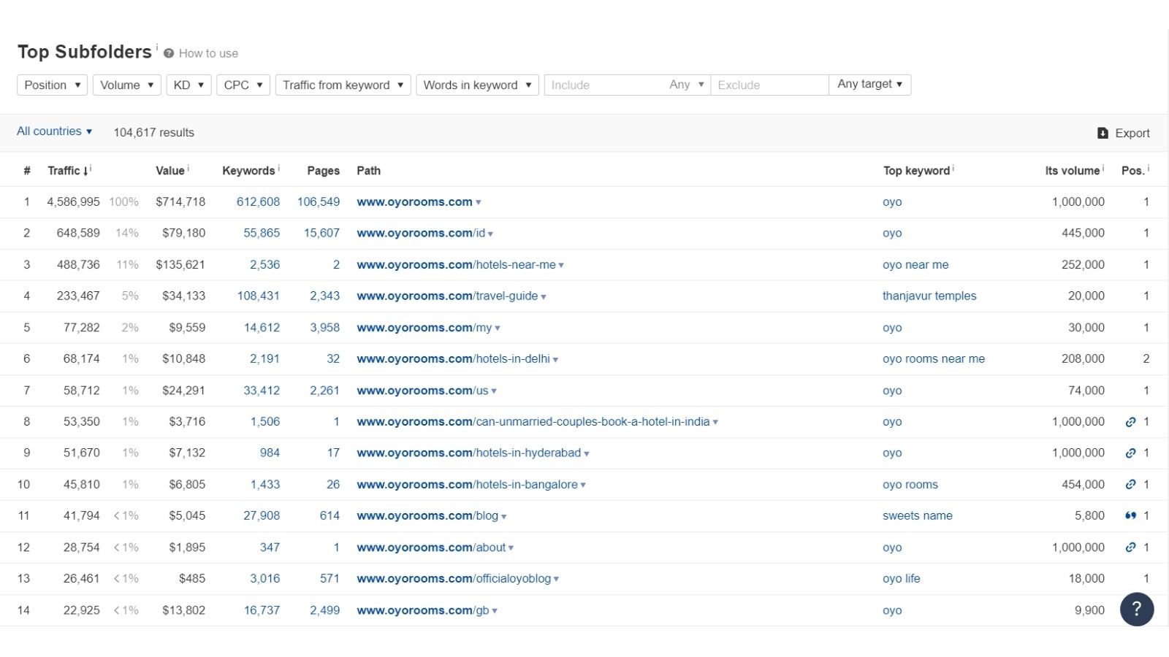The image size is (1169, 657).
Task: Click top keyword 'oyo near me'
Action: (915, 265)
